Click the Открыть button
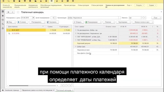This screenshot has width=164, height=92. click(x=78, y=22)
